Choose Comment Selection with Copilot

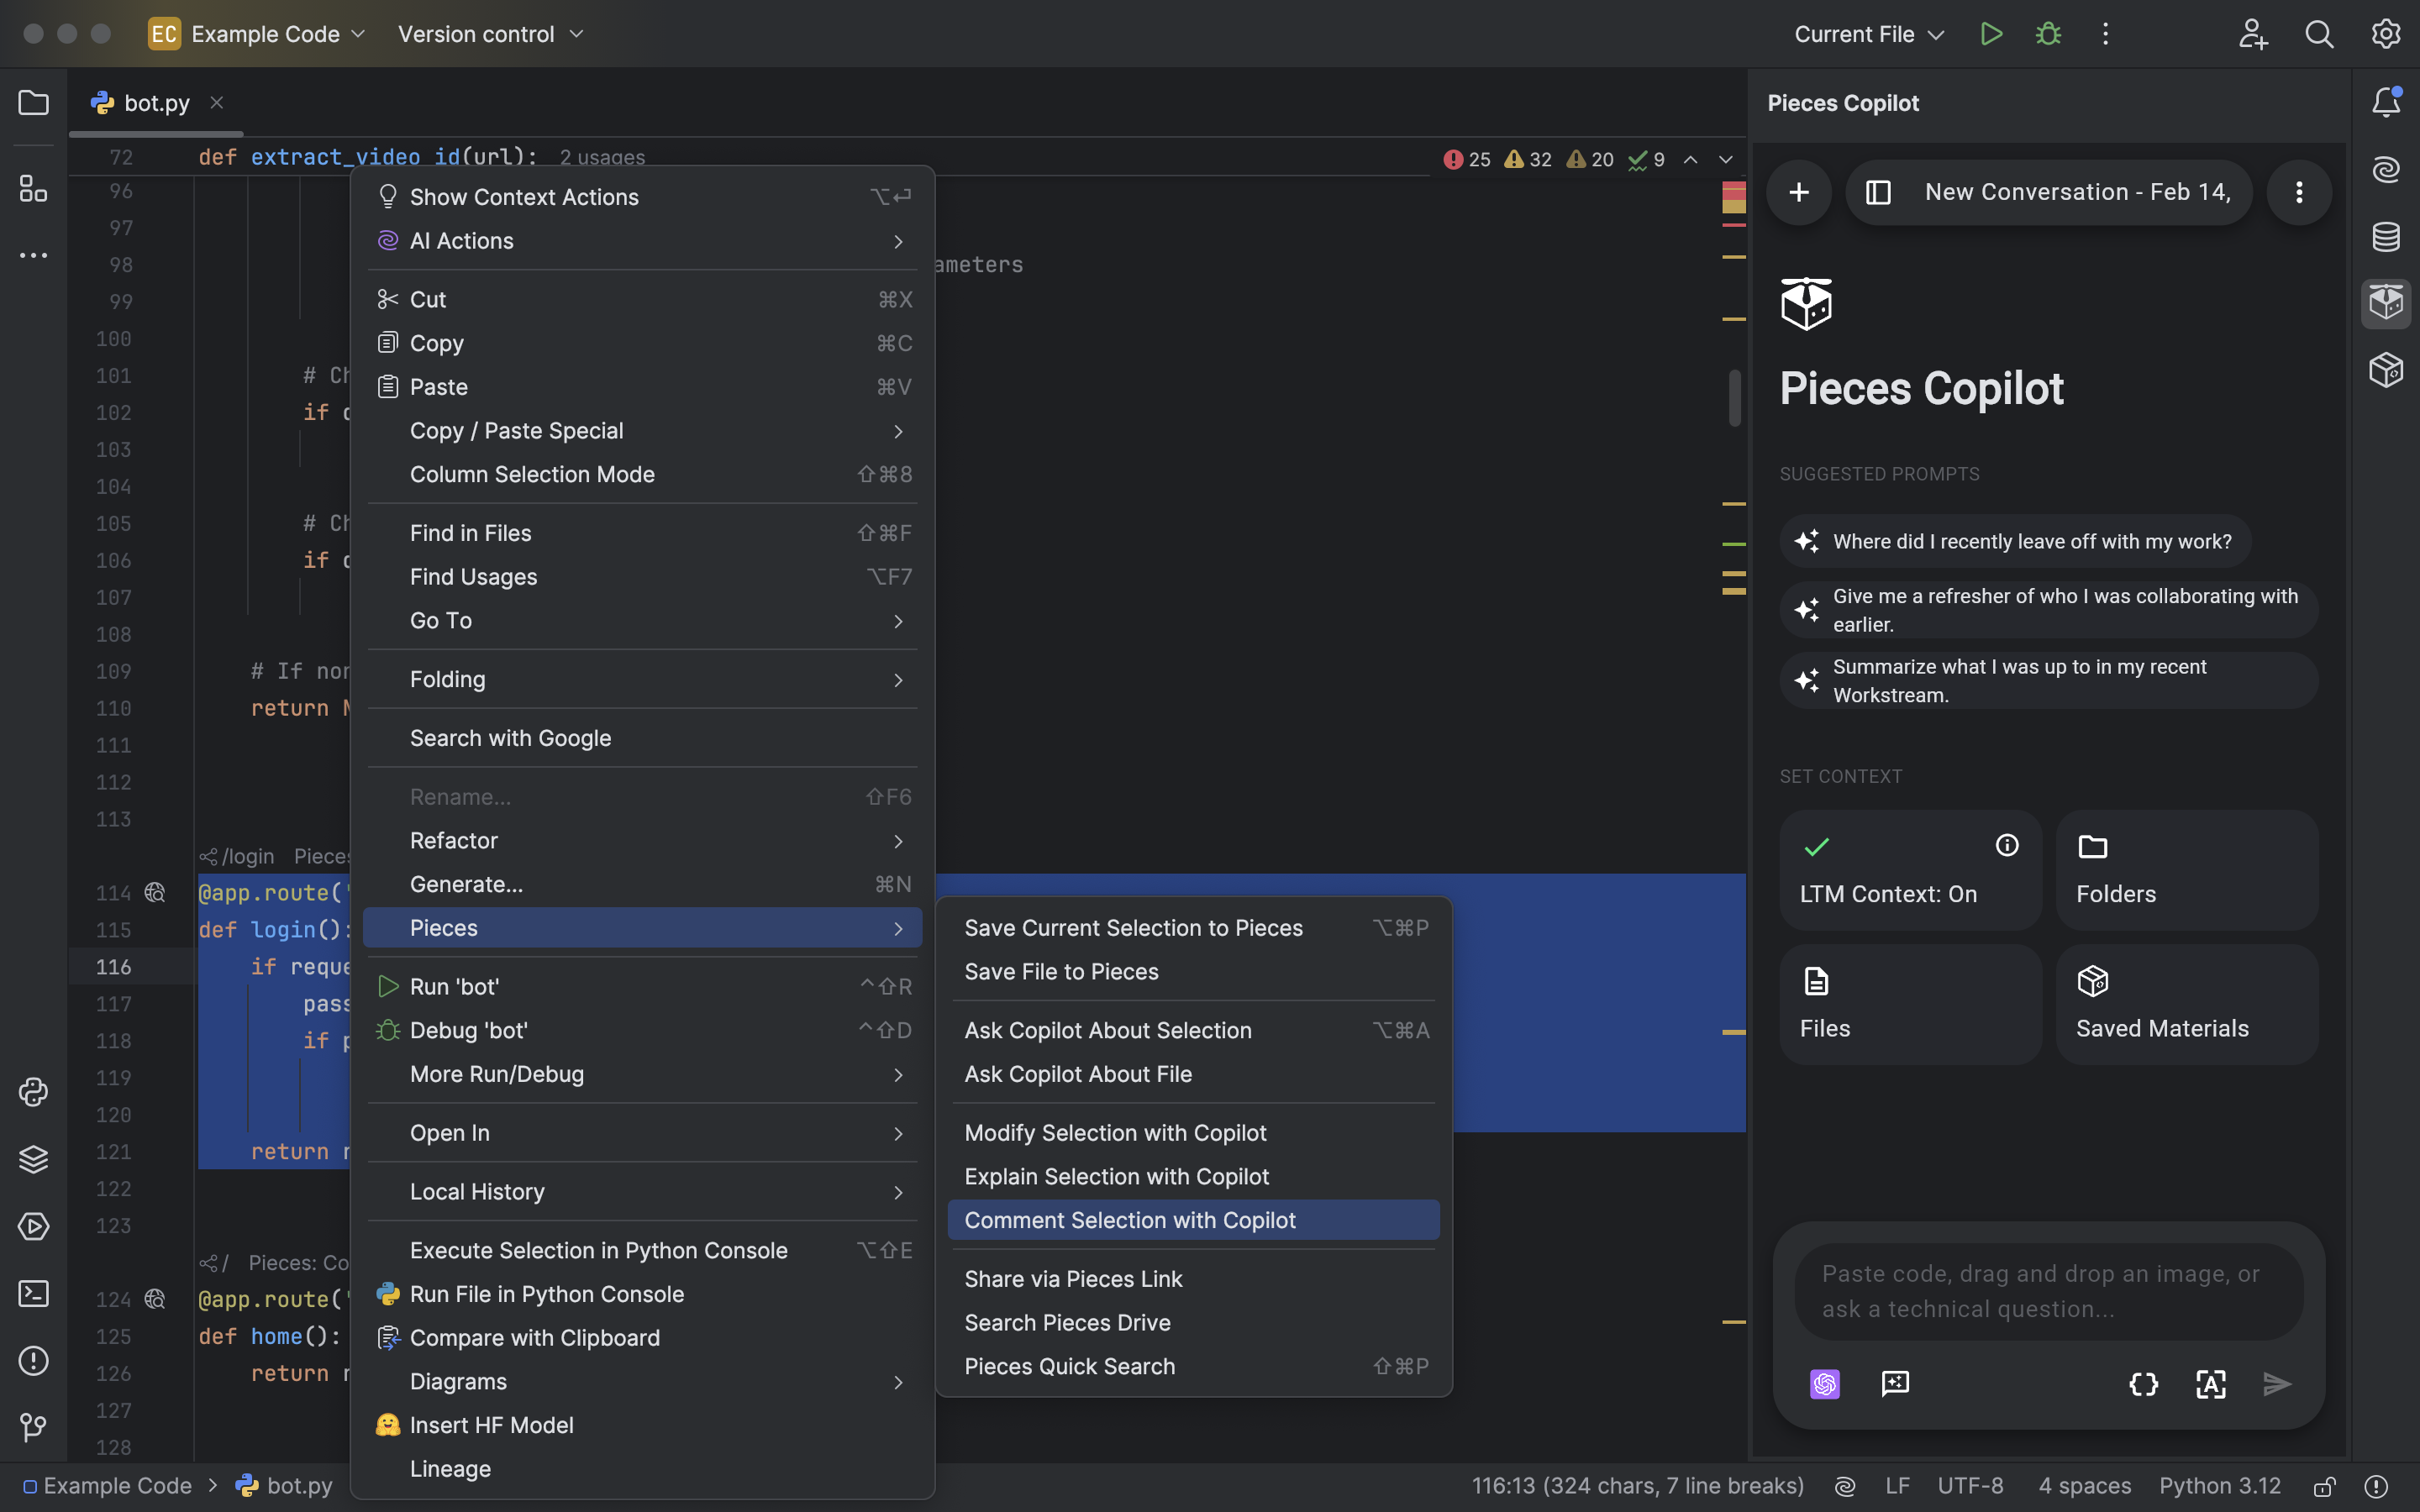(1193, 1220)
